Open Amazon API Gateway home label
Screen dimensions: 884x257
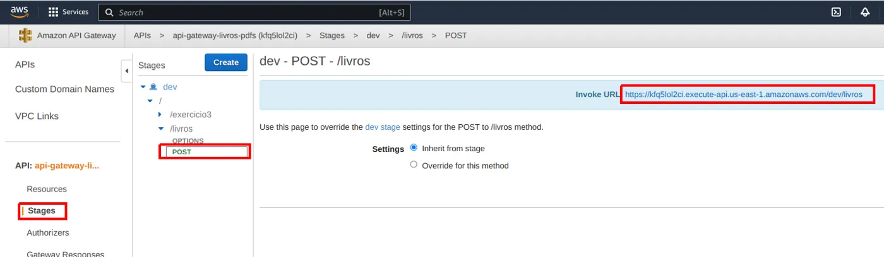(x=76, y=35)
